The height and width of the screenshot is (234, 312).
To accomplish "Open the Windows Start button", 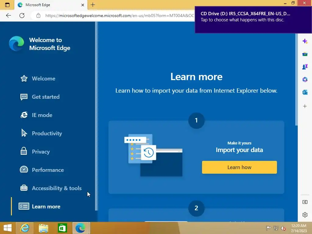I will tap(8, 228).
